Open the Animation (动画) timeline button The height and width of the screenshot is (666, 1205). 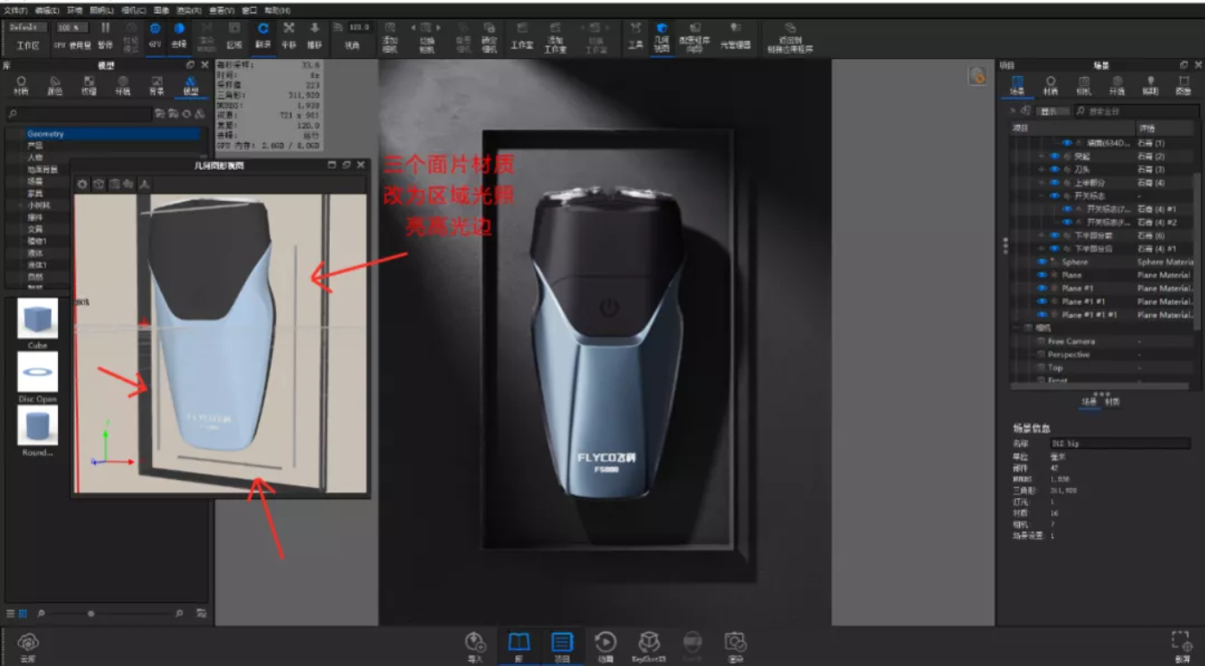click(605, 646)
